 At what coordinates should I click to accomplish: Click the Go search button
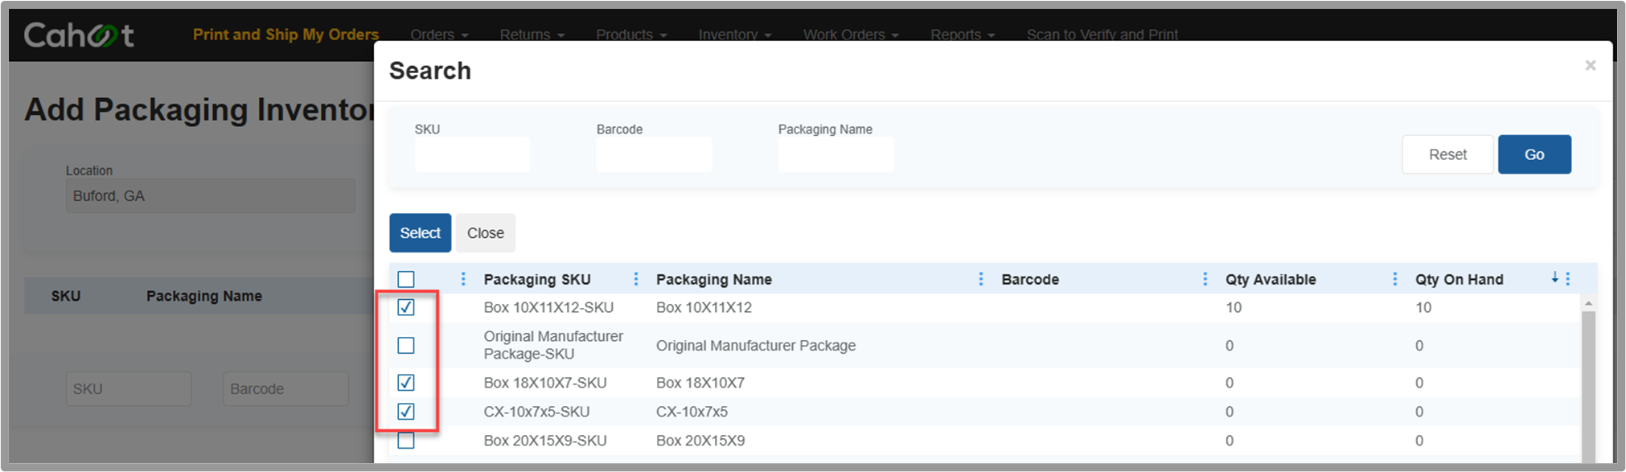click(1534, 154)
